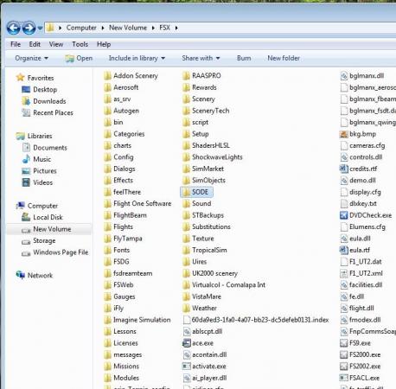
Task: Expand arrow after Computer in address bar
Action: coord(103,28)
